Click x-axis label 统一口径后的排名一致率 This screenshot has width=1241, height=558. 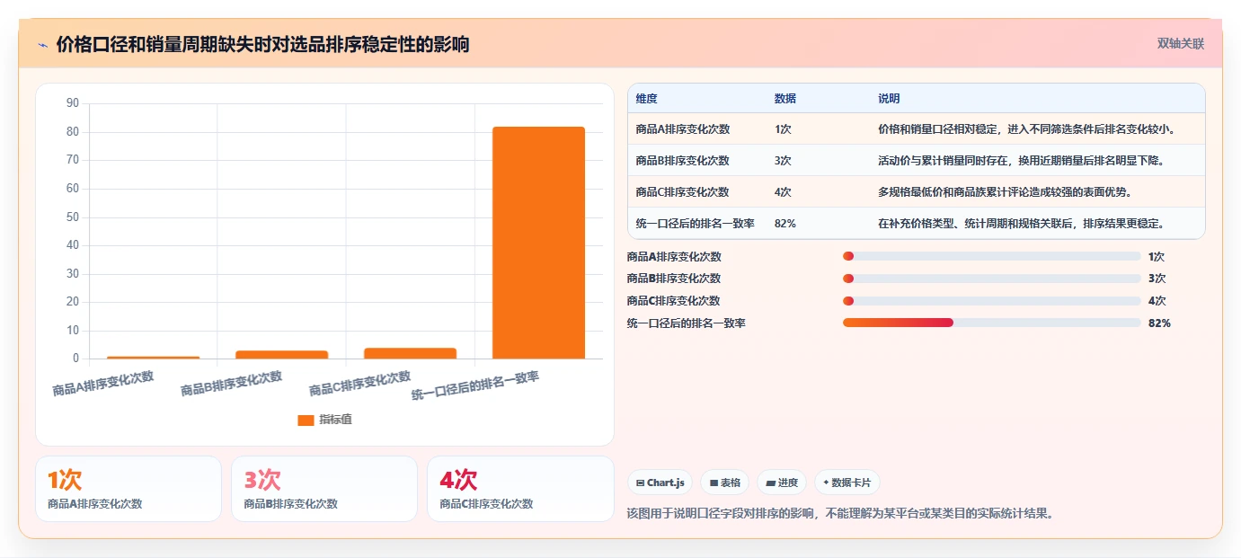(x=475, y=385)
